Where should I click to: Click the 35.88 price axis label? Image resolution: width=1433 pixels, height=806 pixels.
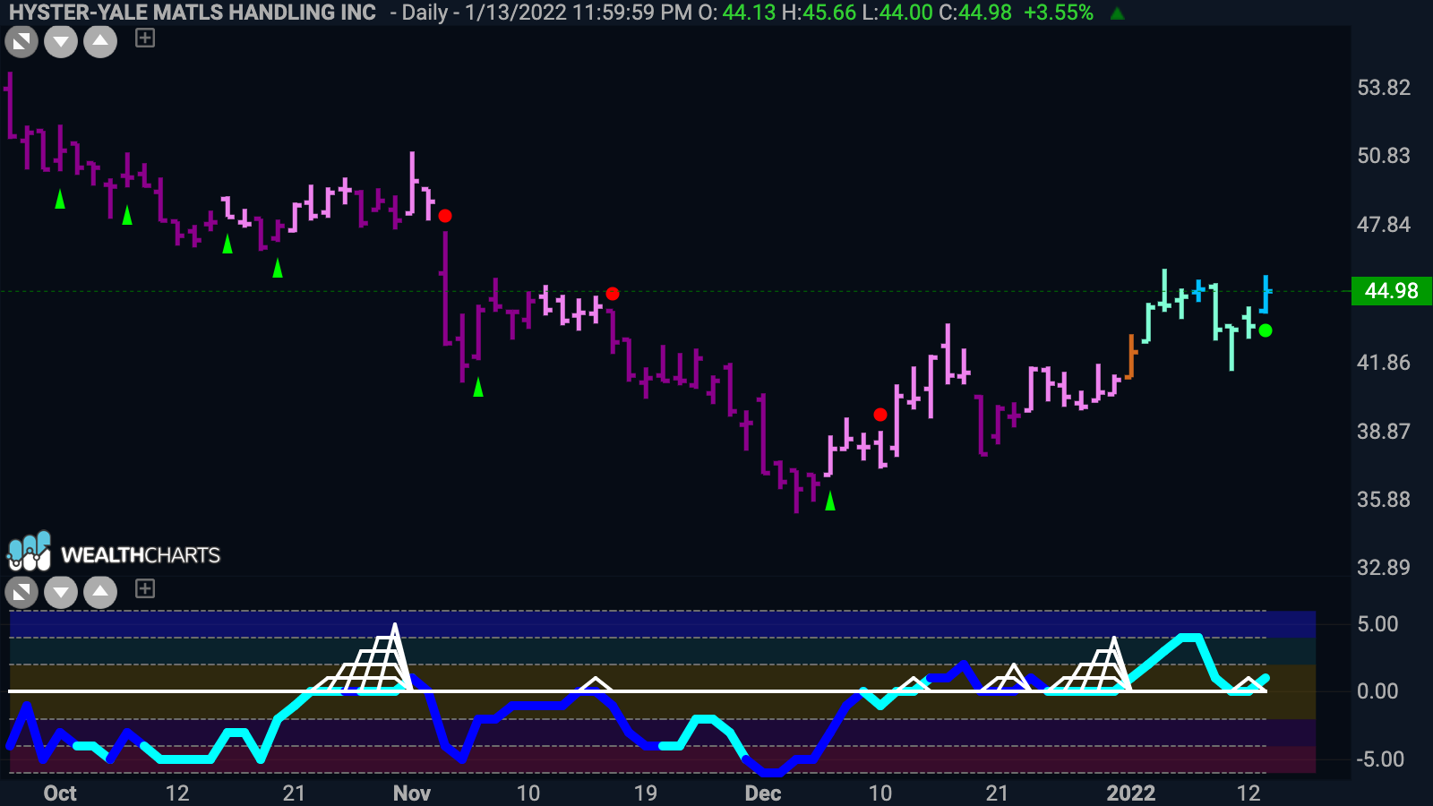(x=1384, y=500)
